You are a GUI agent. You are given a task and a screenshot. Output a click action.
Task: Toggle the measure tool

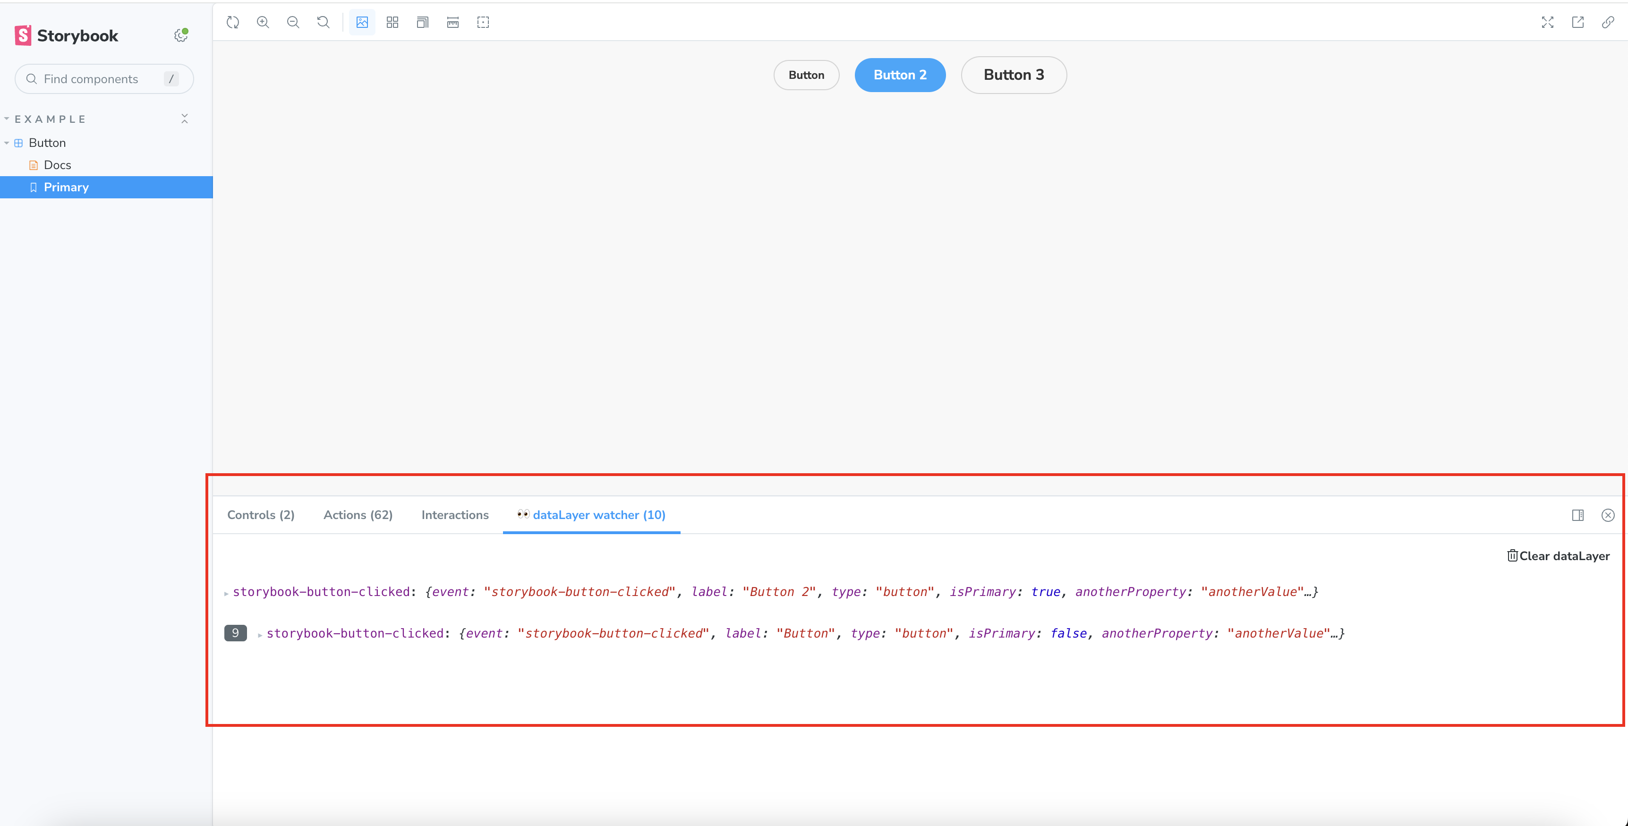(x=452, y=22)
